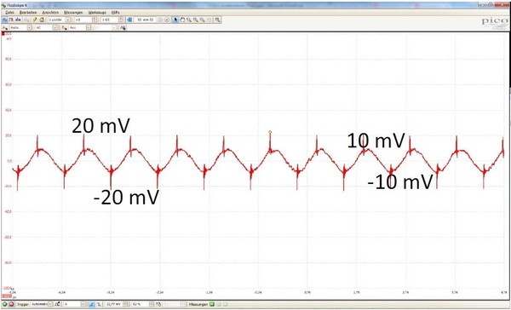This screenshot has width=511, height=310.
Task: Select the hand pan tool
Action: pyautogui.click(x=182, y=20)
